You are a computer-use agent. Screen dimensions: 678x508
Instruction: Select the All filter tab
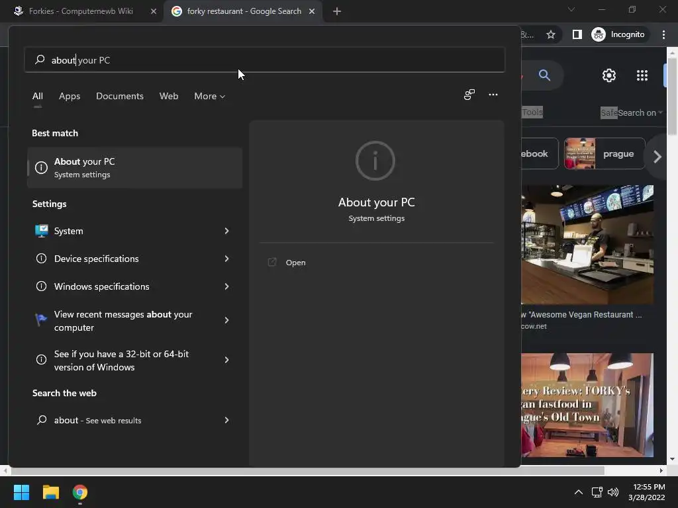[38, 97]
